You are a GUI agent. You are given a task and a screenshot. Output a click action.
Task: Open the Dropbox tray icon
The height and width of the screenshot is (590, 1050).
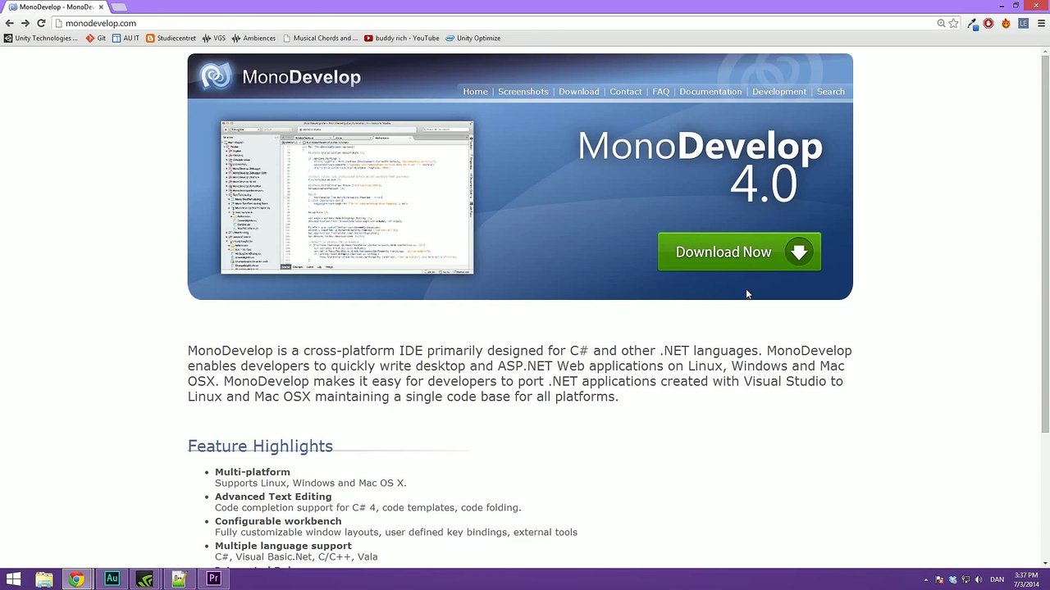[x=952, y=580]
